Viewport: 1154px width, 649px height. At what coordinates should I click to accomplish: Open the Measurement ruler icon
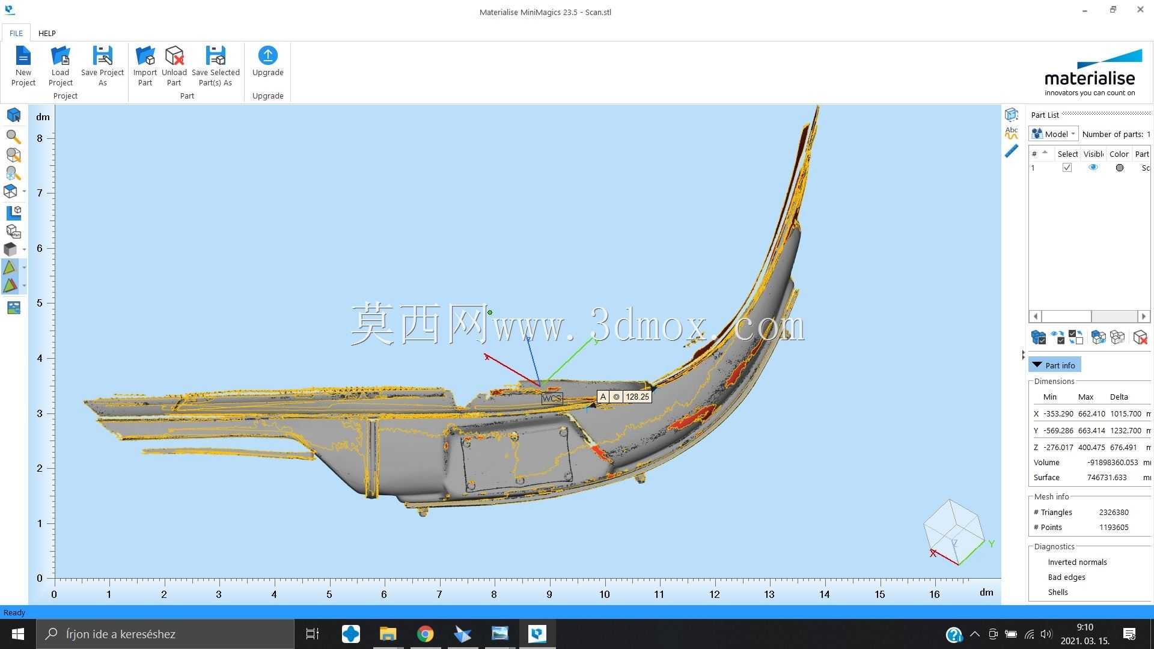[1012, 151]
